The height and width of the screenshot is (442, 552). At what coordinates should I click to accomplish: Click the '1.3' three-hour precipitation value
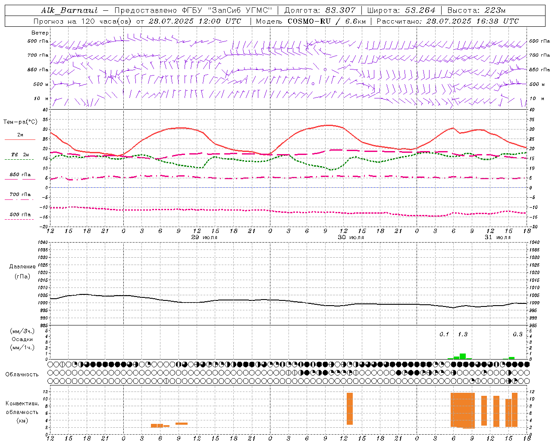(463, 334)
